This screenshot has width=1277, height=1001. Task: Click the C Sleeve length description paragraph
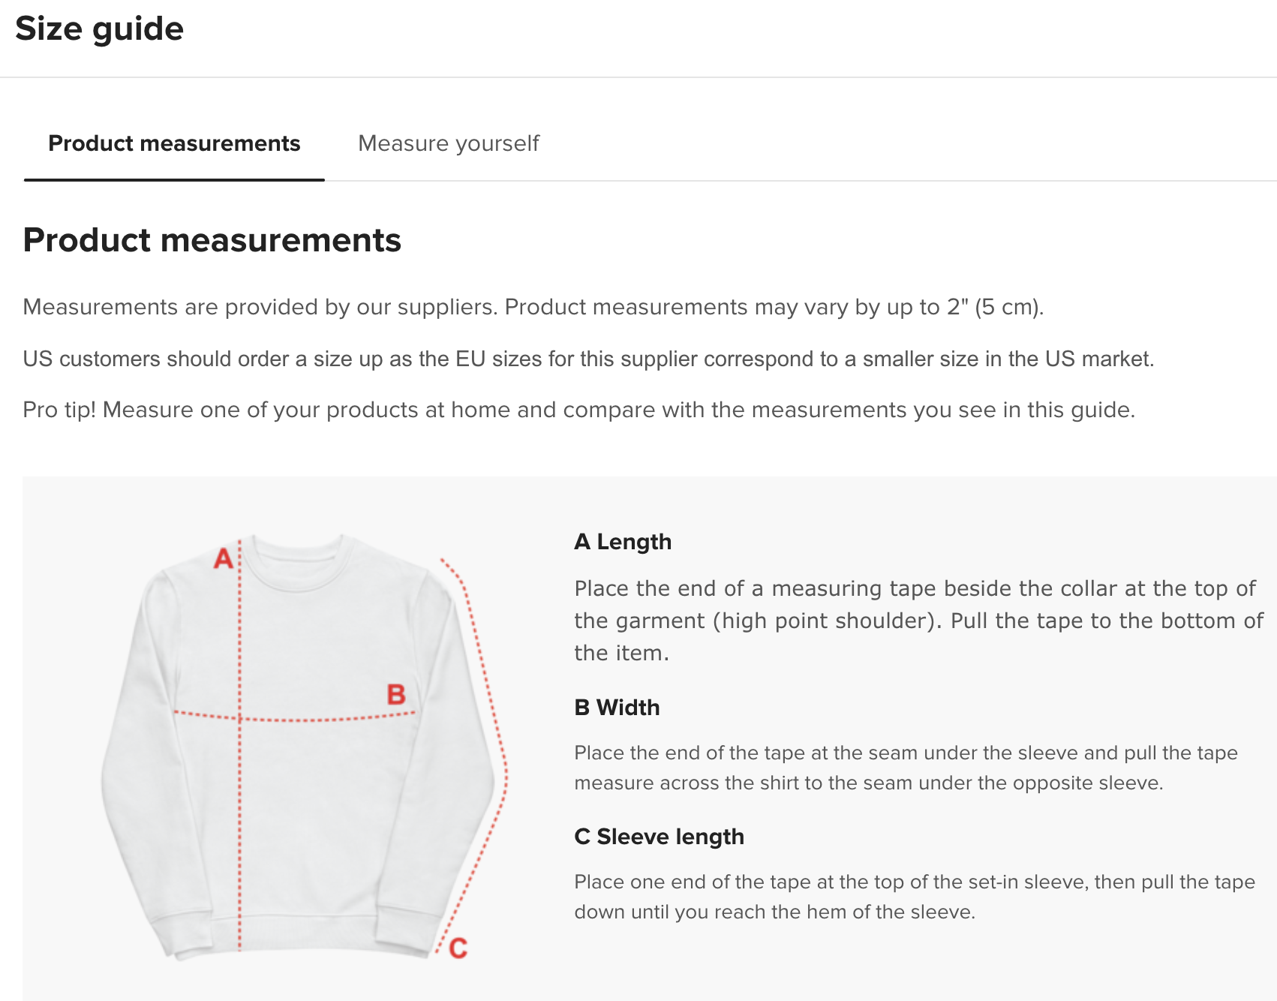click(x=915, y=897)
